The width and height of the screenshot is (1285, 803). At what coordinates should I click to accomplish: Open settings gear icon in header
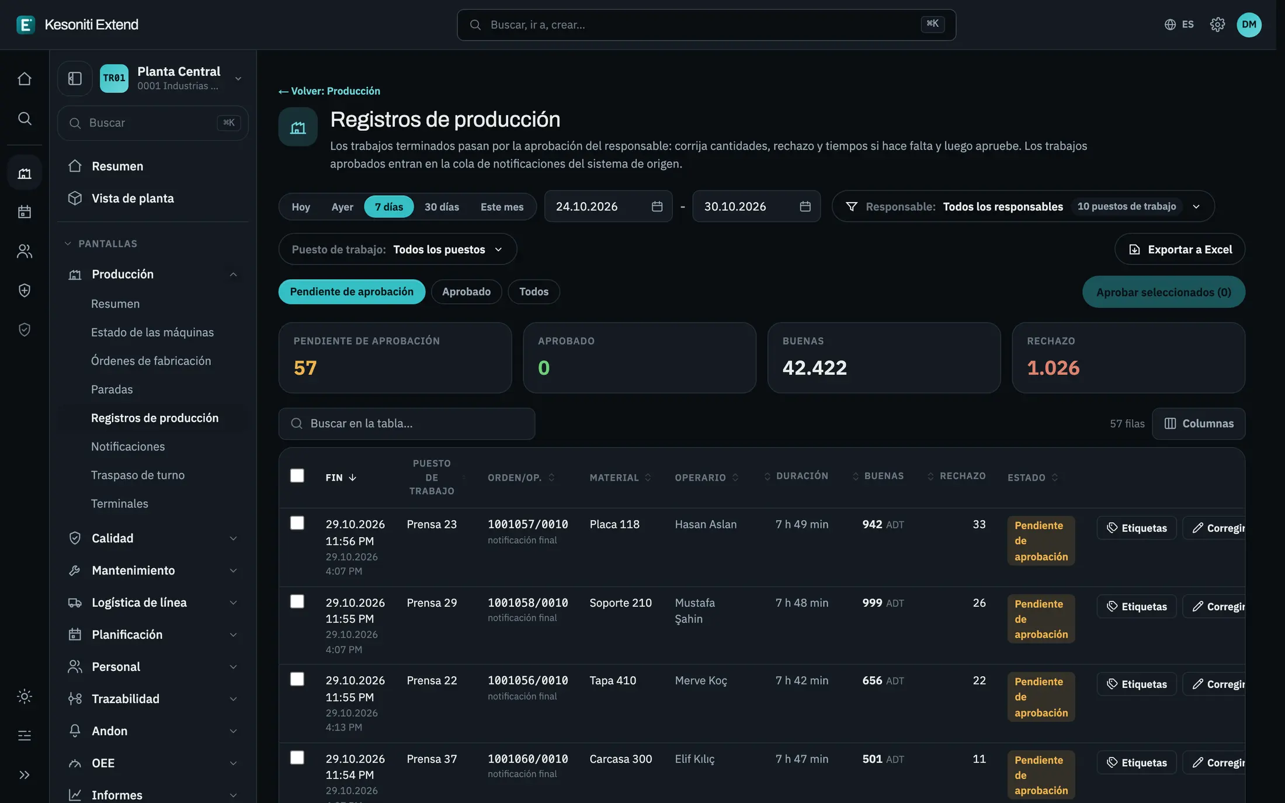coord(1217,25)
